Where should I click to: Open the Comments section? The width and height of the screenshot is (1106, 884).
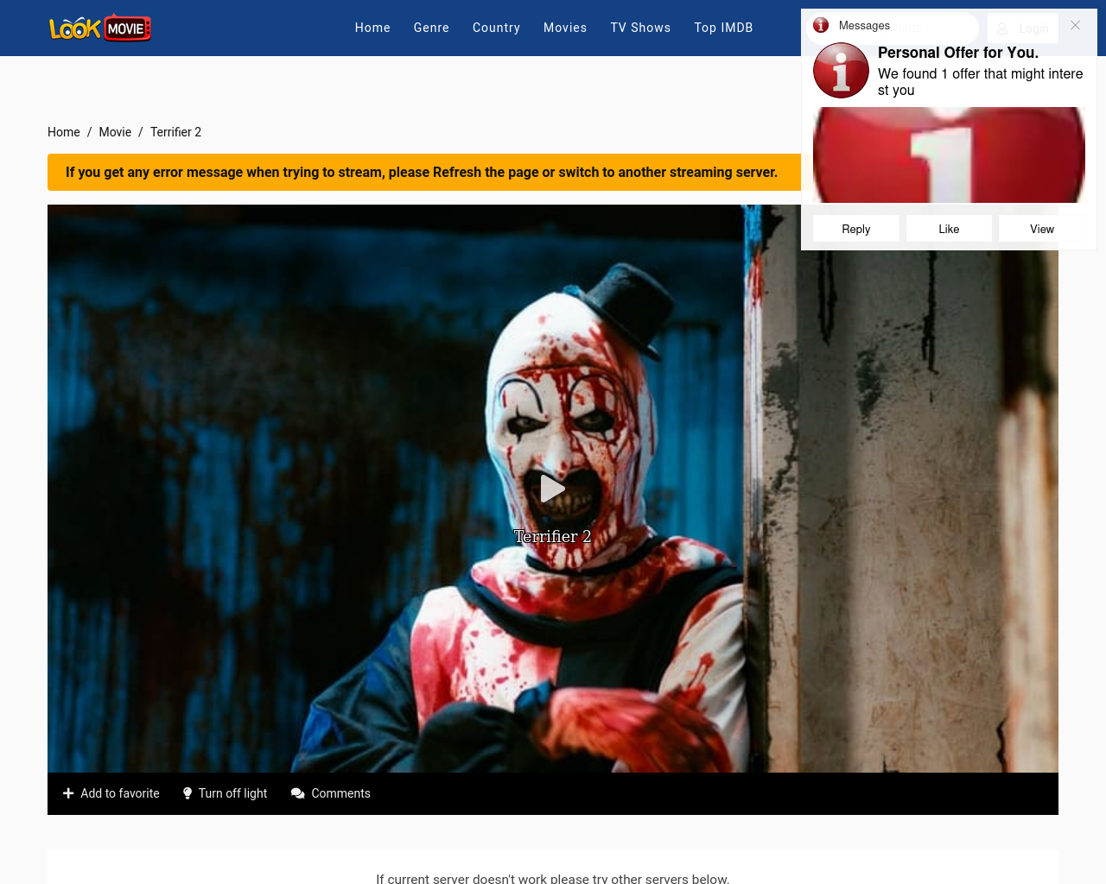331,793
